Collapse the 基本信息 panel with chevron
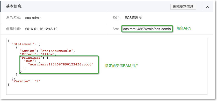Image resolution: width=217 pixels, height=101 pixels. coord(207,7)
